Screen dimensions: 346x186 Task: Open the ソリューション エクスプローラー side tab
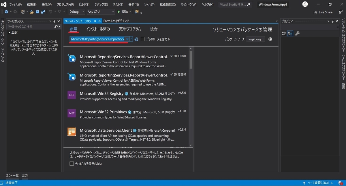pyautogui.click(x=343, y=36)
